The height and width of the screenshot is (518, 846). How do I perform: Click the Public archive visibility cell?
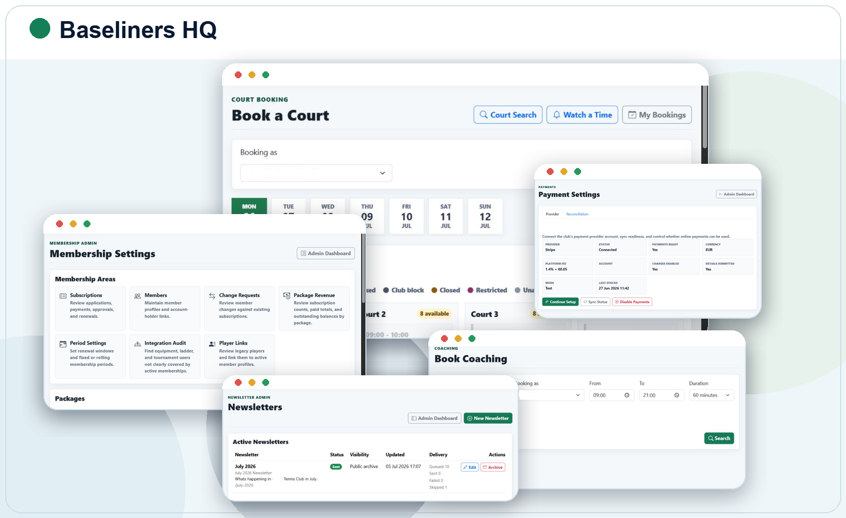tap(364, 467)
